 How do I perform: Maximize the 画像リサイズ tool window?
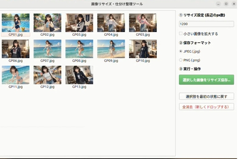[x=226, y=4]
